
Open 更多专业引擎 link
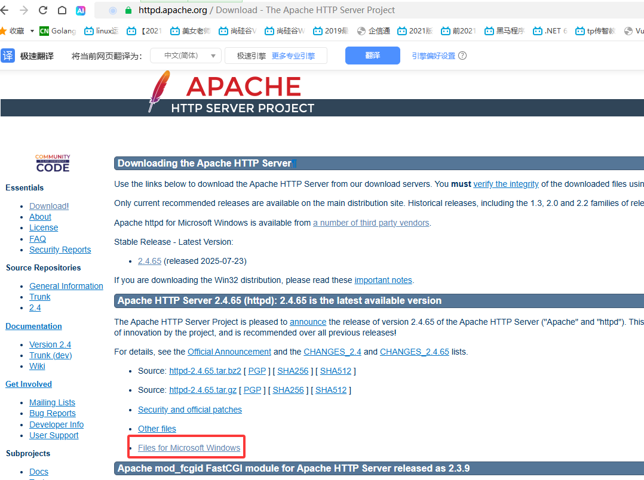[x=293, y=56]
